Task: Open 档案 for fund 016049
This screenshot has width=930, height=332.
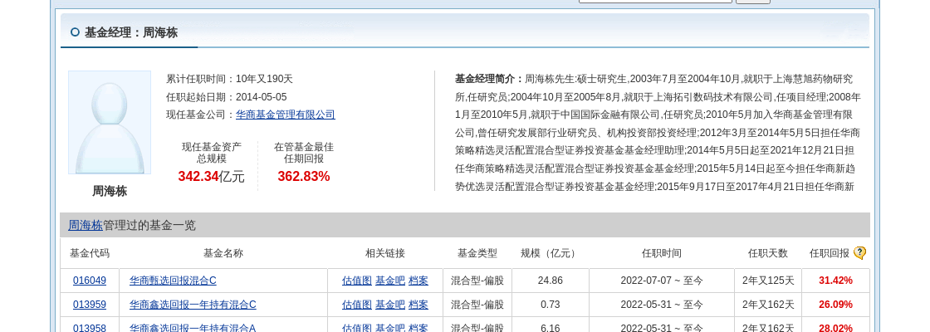Action: click(x=418, y=281)
